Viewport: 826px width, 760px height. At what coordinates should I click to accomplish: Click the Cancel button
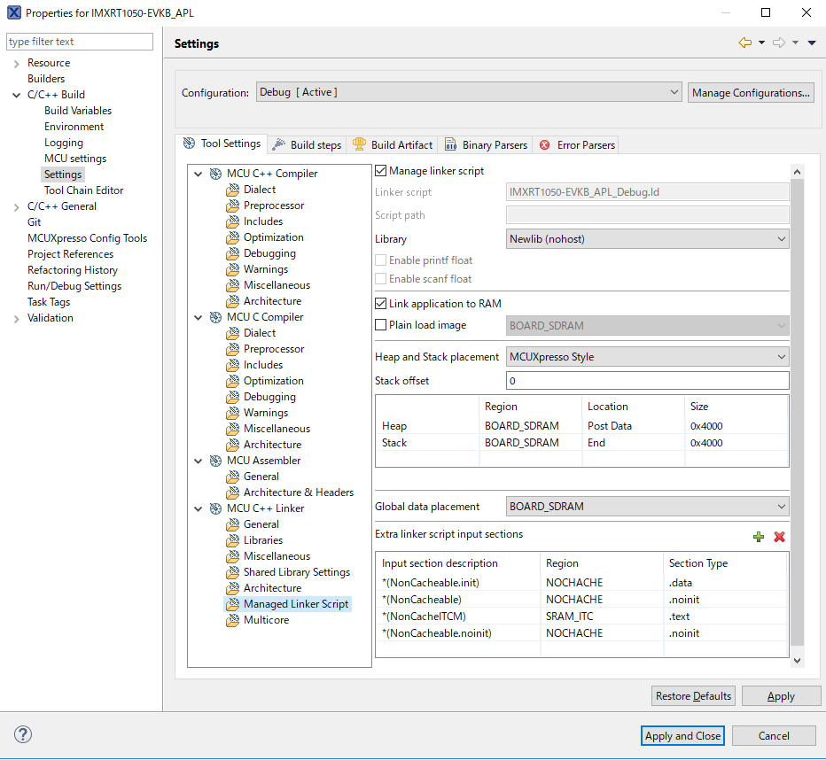pos(774,735)
